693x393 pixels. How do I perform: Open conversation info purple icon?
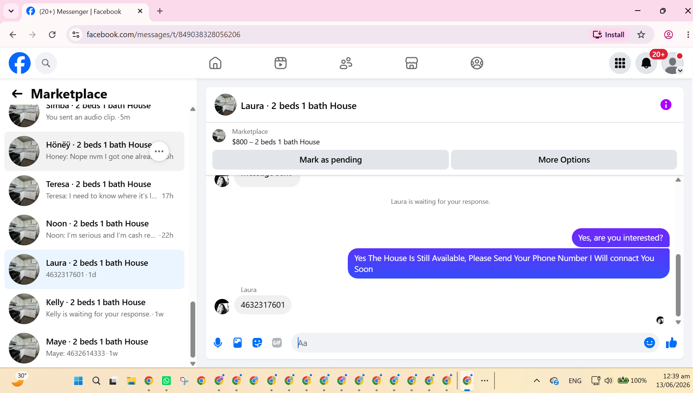[666, 105]
